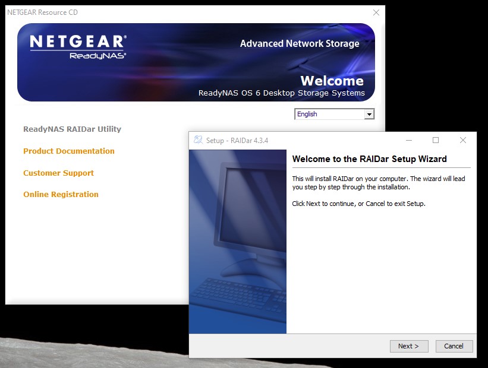Image resolution: width=488 pixels, height=368 pixels.
Task: Click the NETGEAR logo
Action: tap(78, 42)
